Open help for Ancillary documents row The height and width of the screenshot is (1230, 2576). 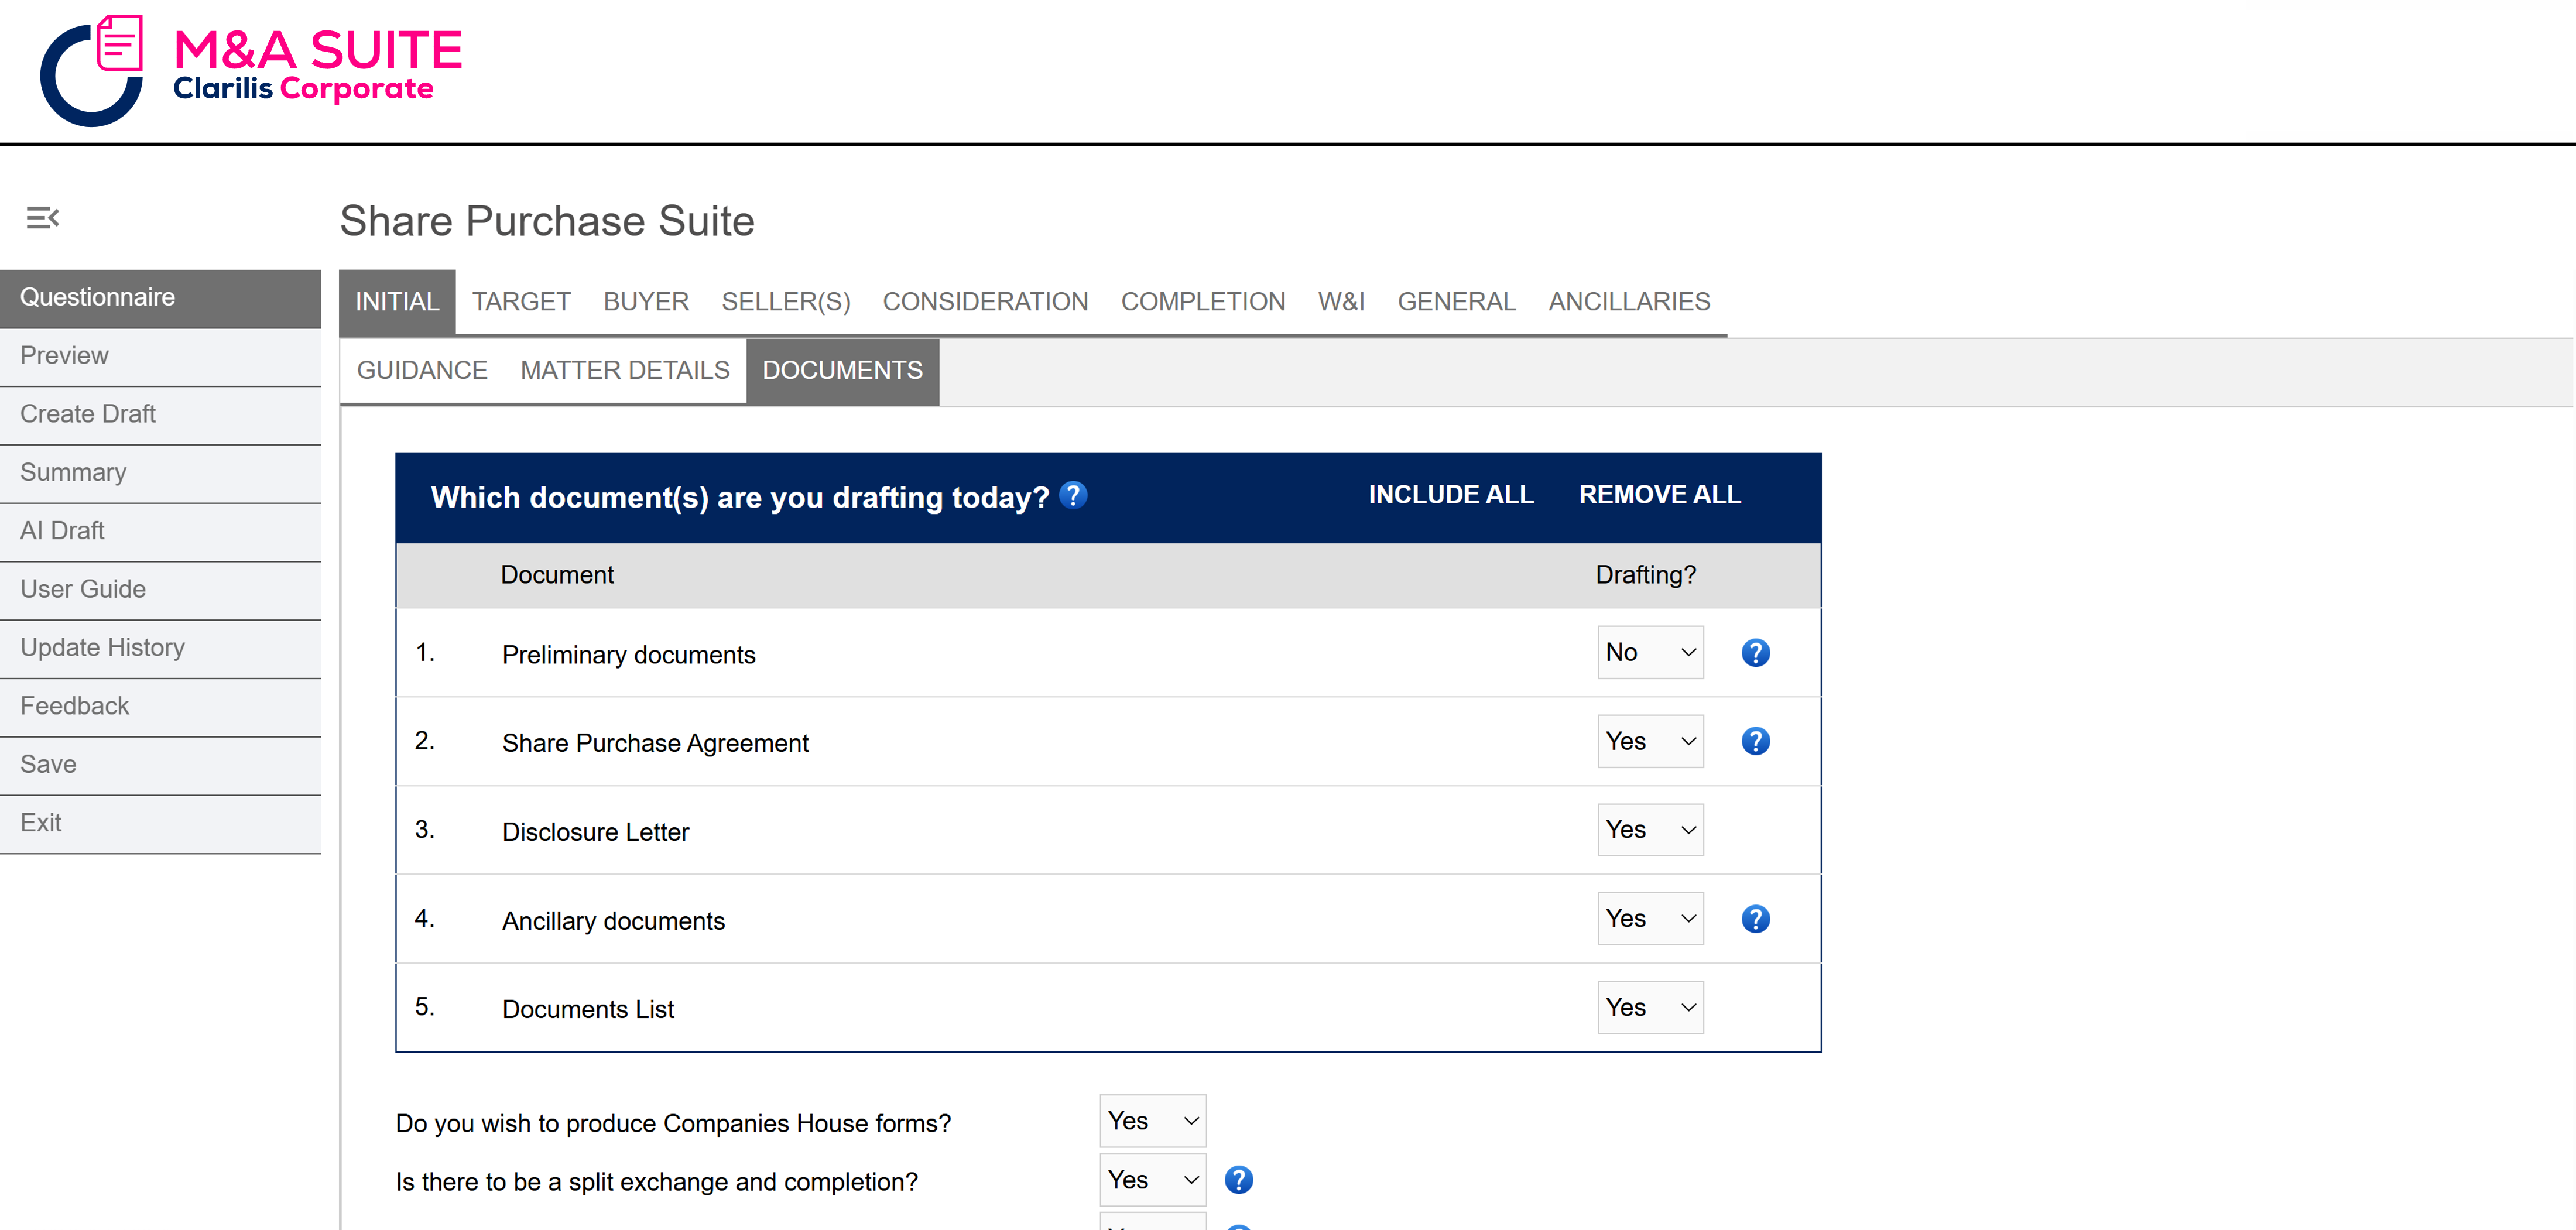pyautogui.click(x=1755, y=919)
